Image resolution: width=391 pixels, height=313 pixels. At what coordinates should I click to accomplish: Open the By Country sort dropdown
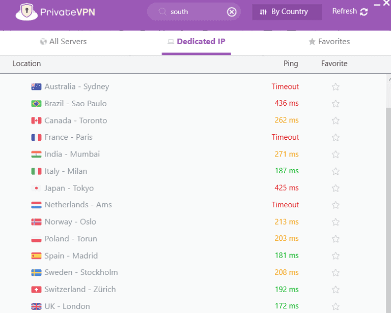(287, 12)
